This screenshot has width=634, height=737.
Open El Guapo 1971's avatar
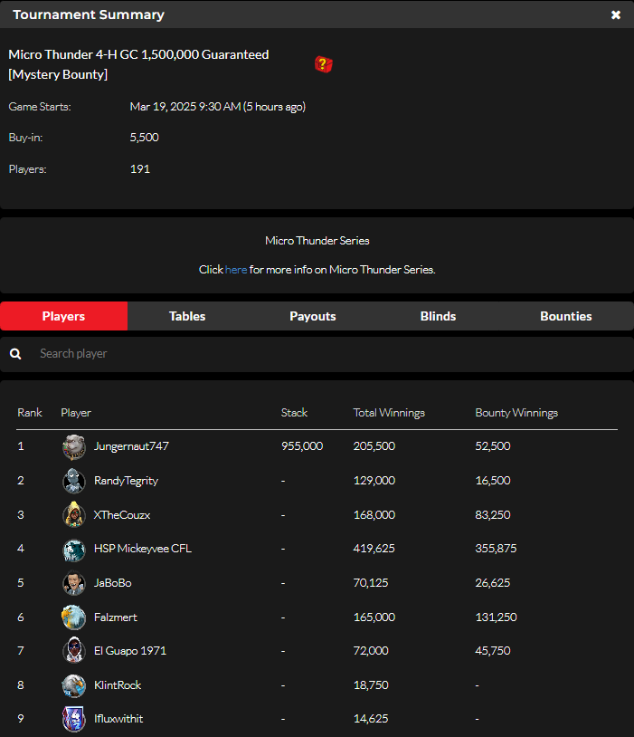coord(74,651)
